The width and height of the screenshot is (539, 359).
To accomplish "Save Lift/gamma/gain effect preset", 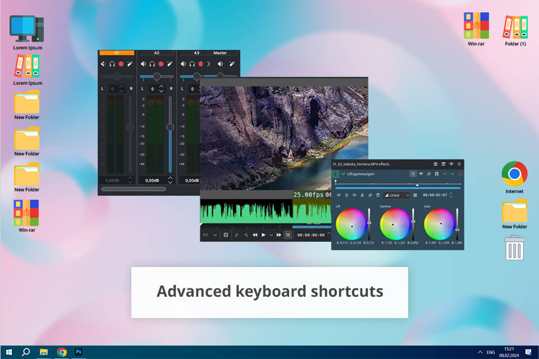I will tap(437, 174).
